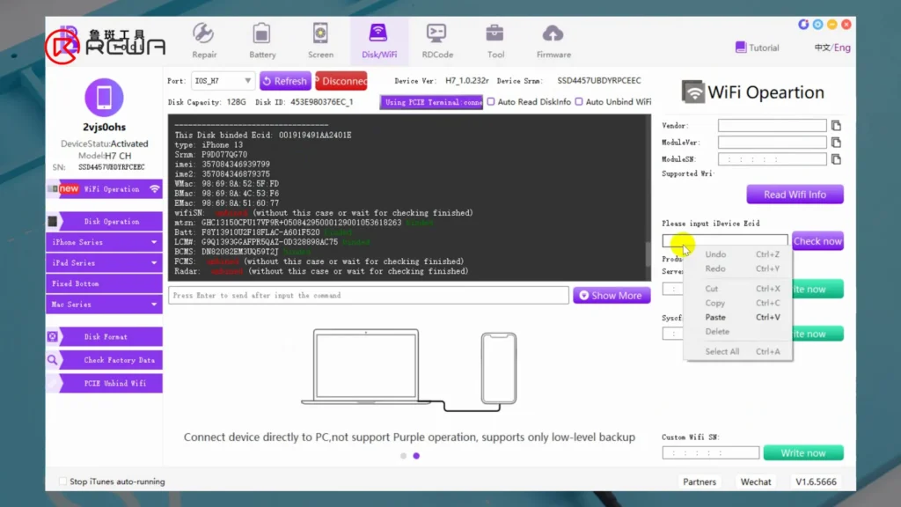The image size is (901, 507).
Task: Copy the Vendor field value icon
Action: pyautogui.click(x=836, y=125)
